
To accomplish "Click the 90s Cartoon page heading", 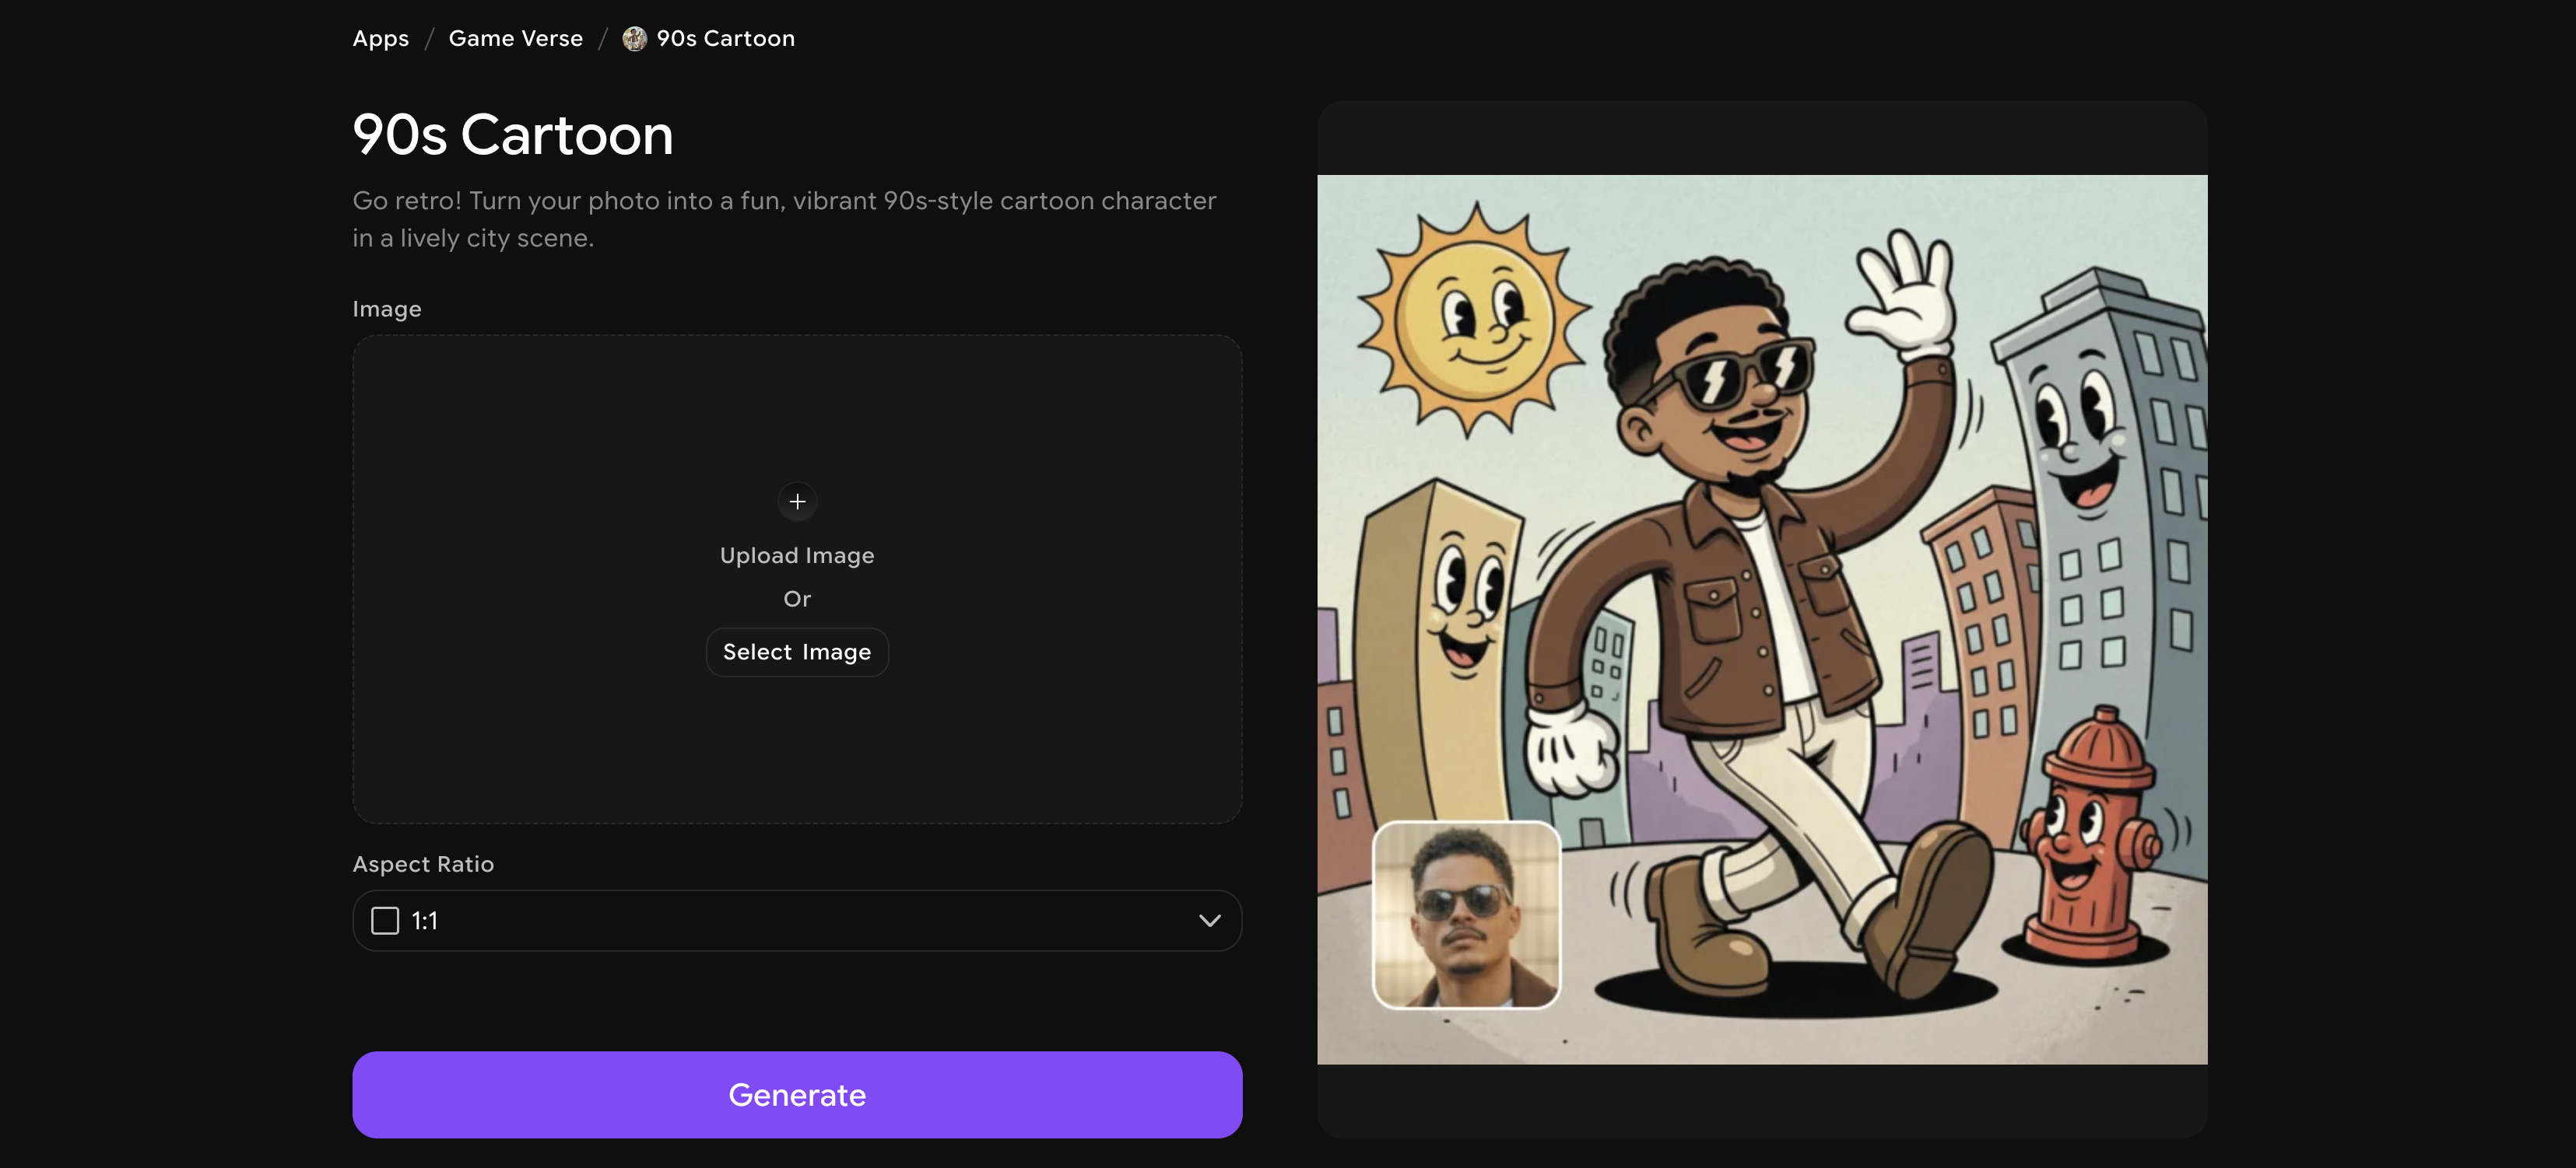I will tap(512, 134).
